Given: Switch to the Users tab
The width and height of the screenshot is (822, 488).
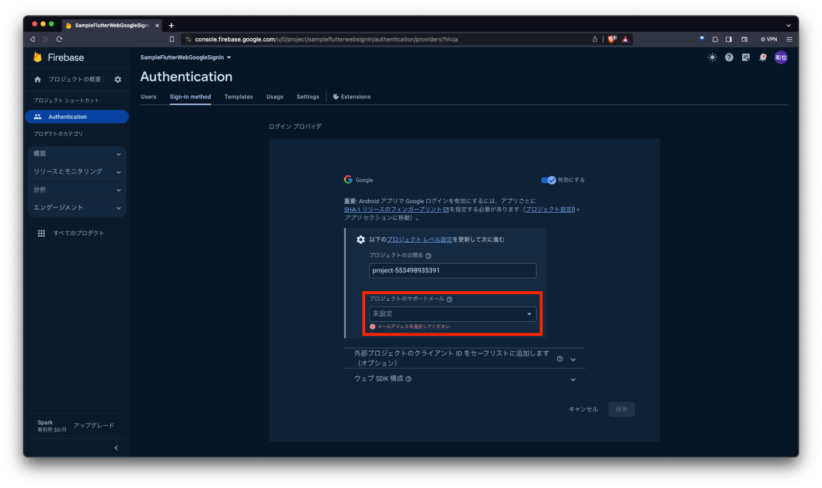Looking at the screenshot, I should click(x=149, y=97).
